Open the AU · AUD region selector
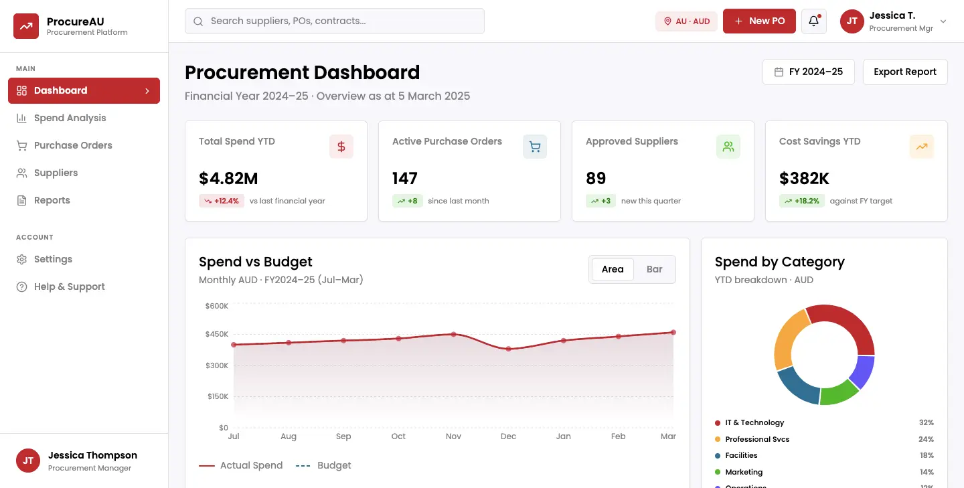The height and width of the screenshot is (488, 964). pyautogui.click(x=686, y=21)
